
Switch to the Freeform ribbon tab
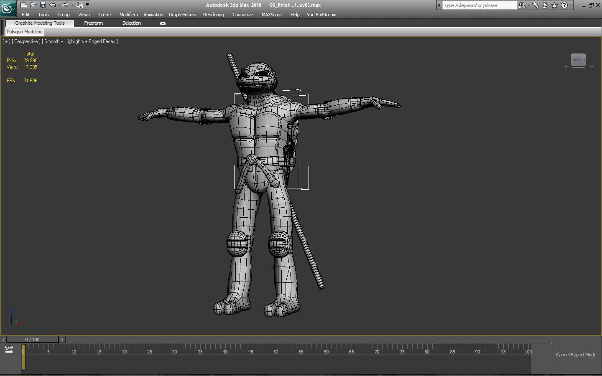pos(94,23)
